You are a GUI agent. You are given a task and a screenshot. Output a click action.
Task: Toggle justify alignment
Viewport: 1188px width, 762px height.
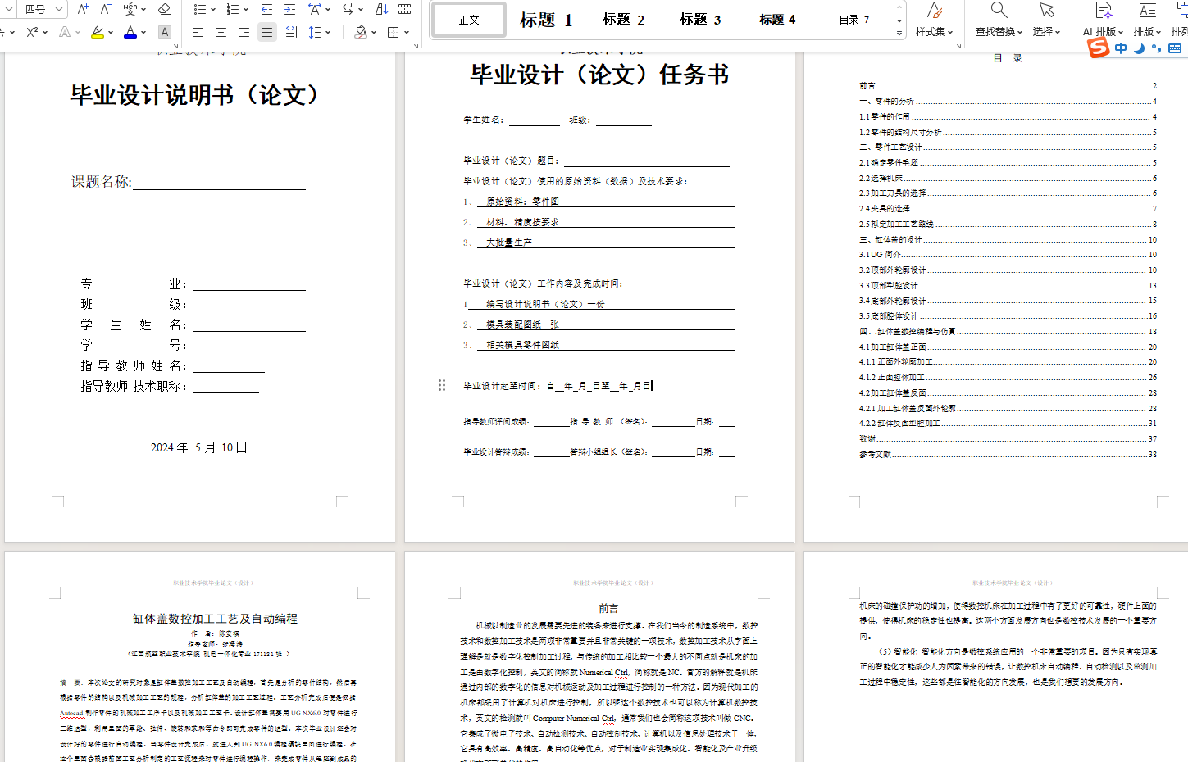click(266, 32)
